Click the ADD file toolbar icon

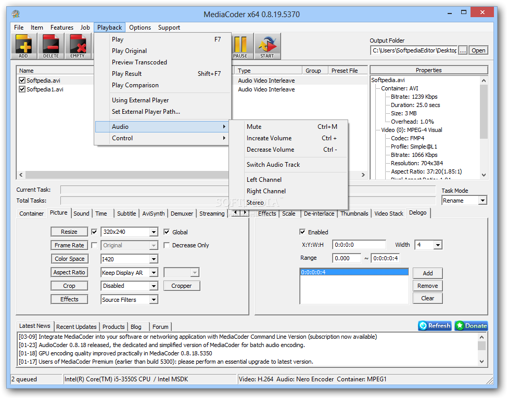[x=23, y=46]
